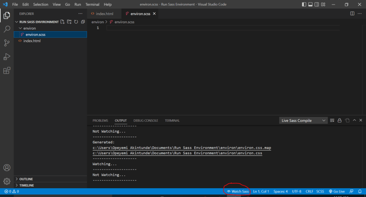
Task: Open Explorer views and more actions menu
Action: click(x=80, y=14)
